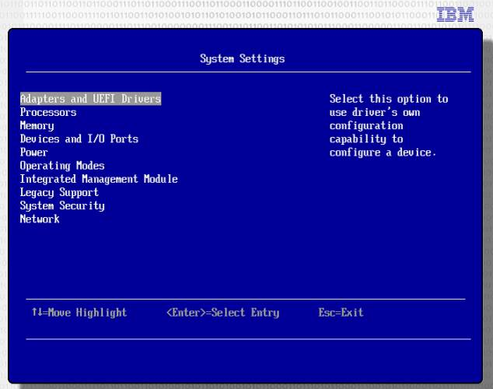Open the Legacy Support entry
The height and width of the screenshot is (389, 493).
[x=59, y=192]
